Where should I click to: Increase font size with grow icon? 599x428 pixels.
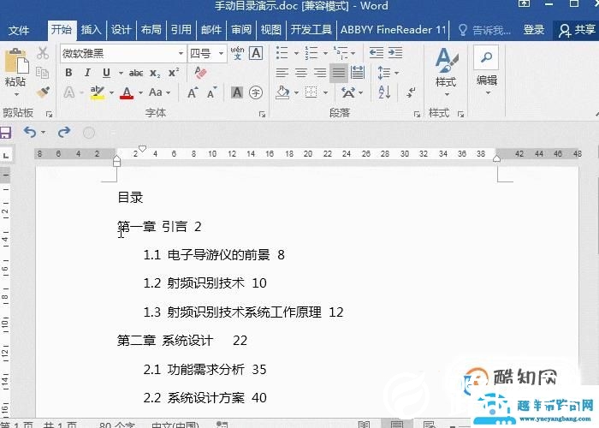pyautogui.click(x=193, y=92)
